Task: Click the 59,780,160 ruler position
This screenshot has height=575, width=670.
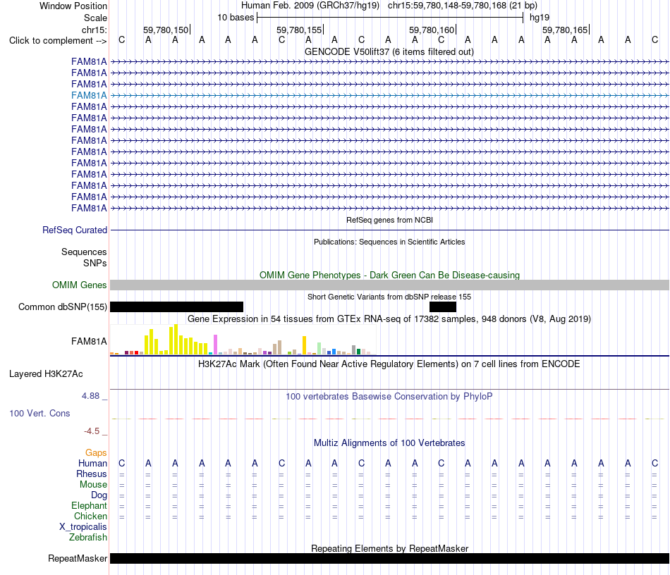Action: coord(432,30)
